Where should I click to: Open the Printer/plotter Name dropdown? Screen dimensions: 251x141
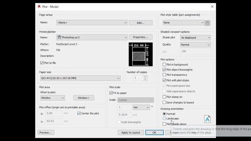click(92, 38)
